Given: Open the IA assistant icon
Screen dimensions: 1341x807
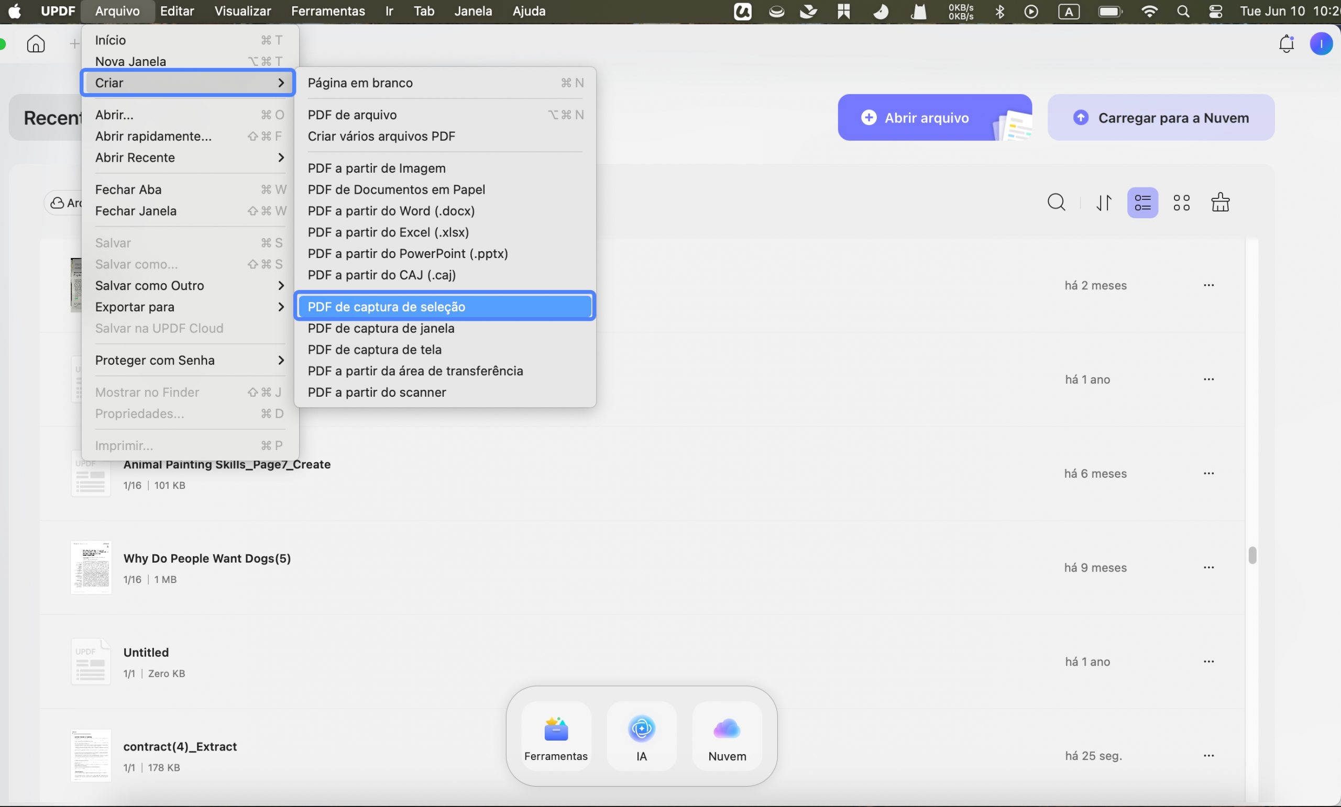Looking at the screenshot, I should 642,736.
